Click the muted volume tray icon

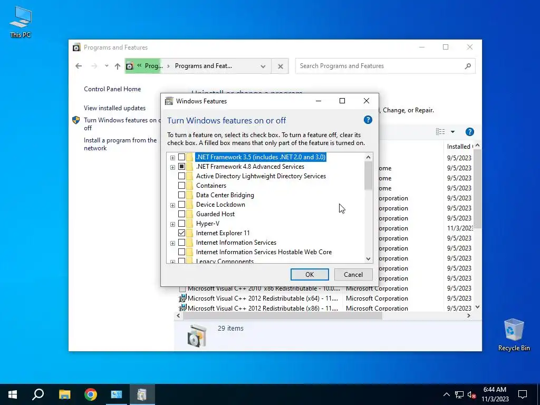point(472,394)
